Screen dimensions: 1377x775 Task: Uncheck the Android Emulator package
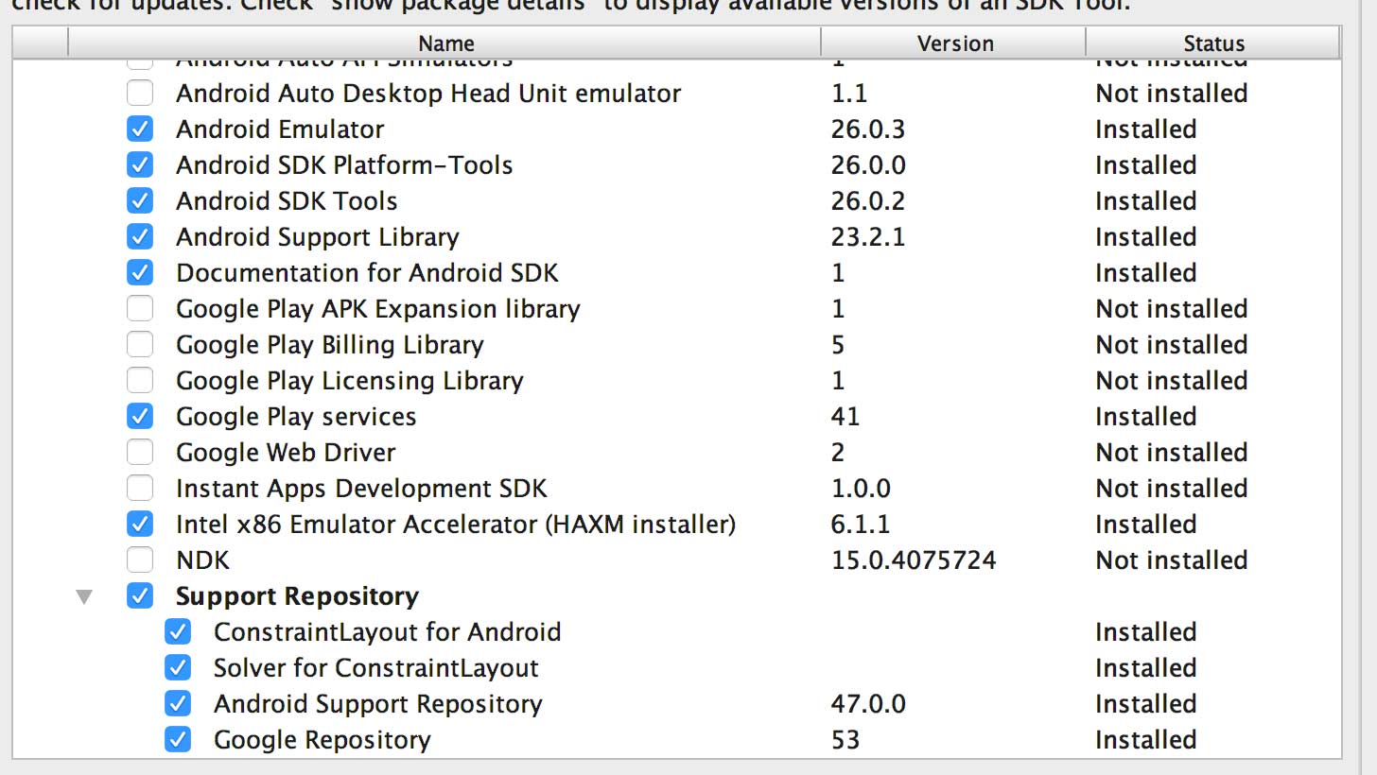point(140,129)
